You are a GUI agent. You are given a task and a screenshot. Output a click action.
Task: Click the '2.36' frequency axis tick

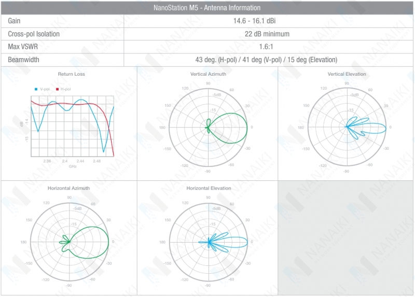click(47, 161)
